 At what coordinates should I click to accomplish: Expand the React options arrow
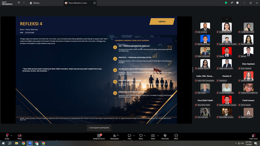(x=145, y=135)
